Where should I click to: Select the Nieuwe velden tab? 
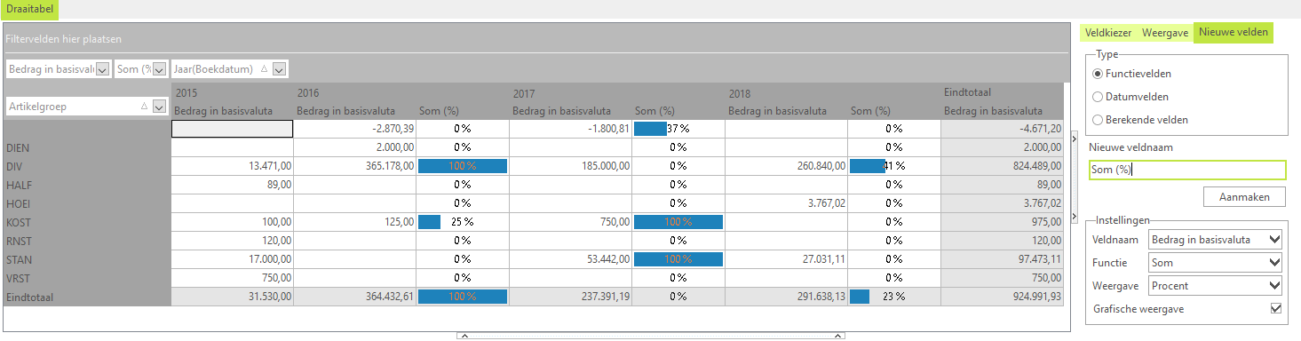(1234, 33)
